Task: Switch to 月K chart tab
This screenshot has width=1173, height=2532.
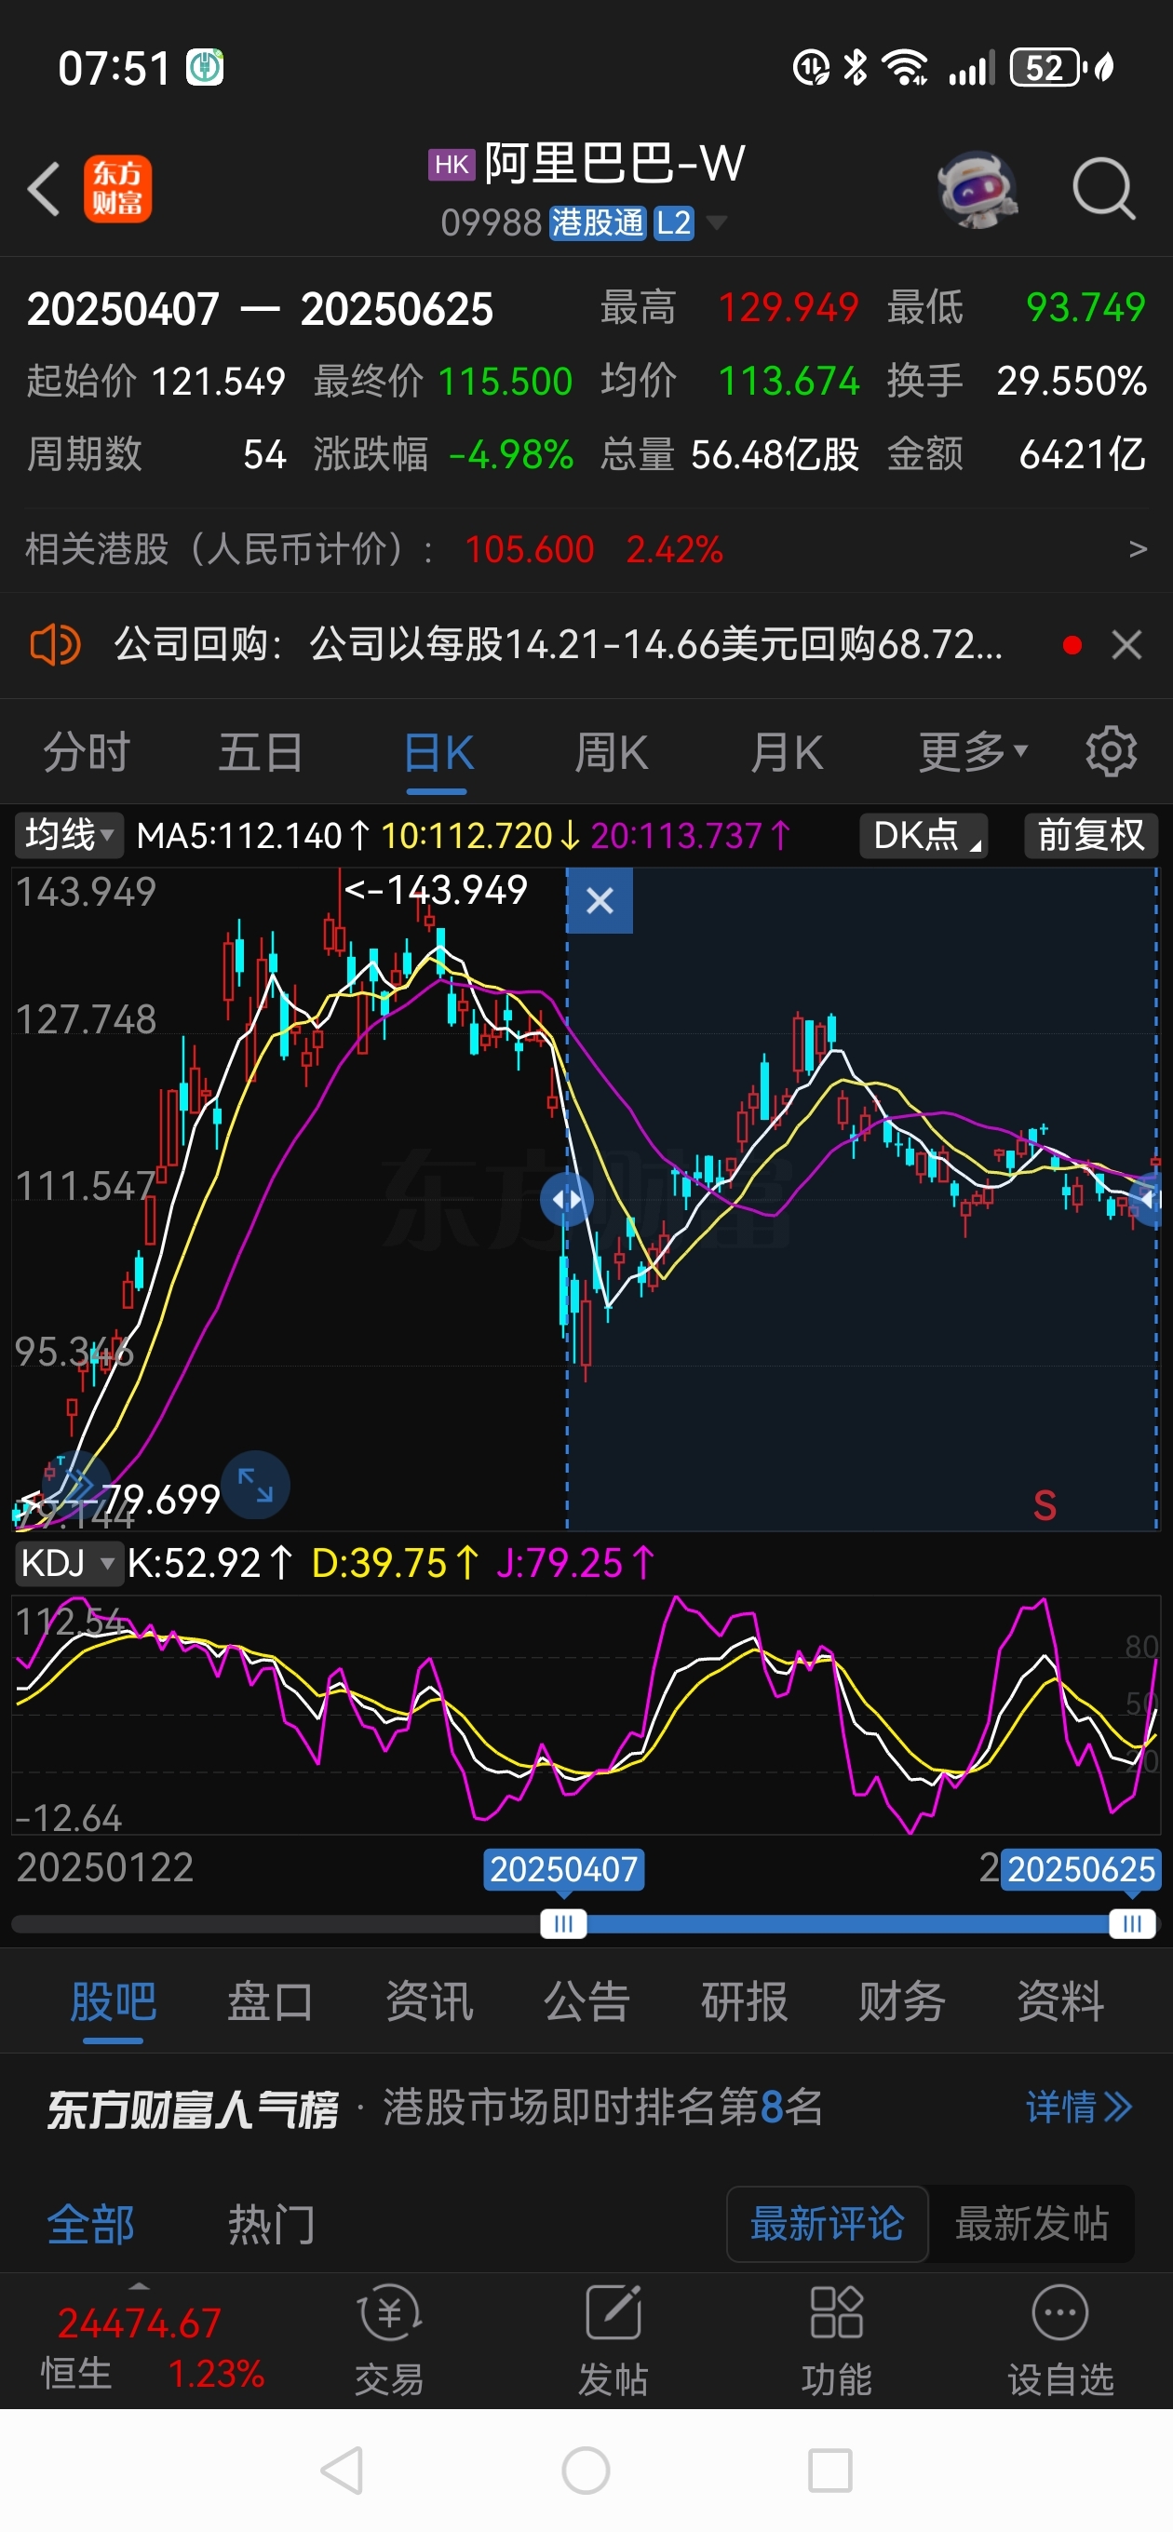Action: coord(786,753)
